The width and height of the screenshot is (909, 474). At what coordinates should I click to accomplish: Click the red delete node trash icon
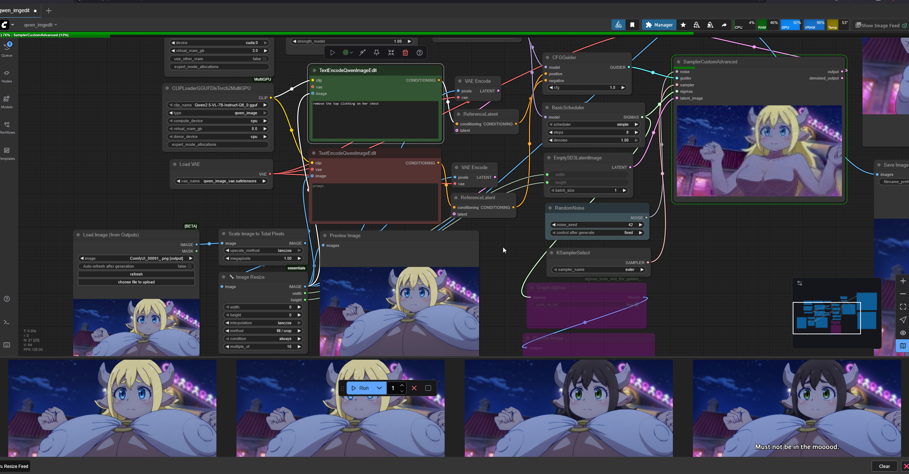coord(405,53)
